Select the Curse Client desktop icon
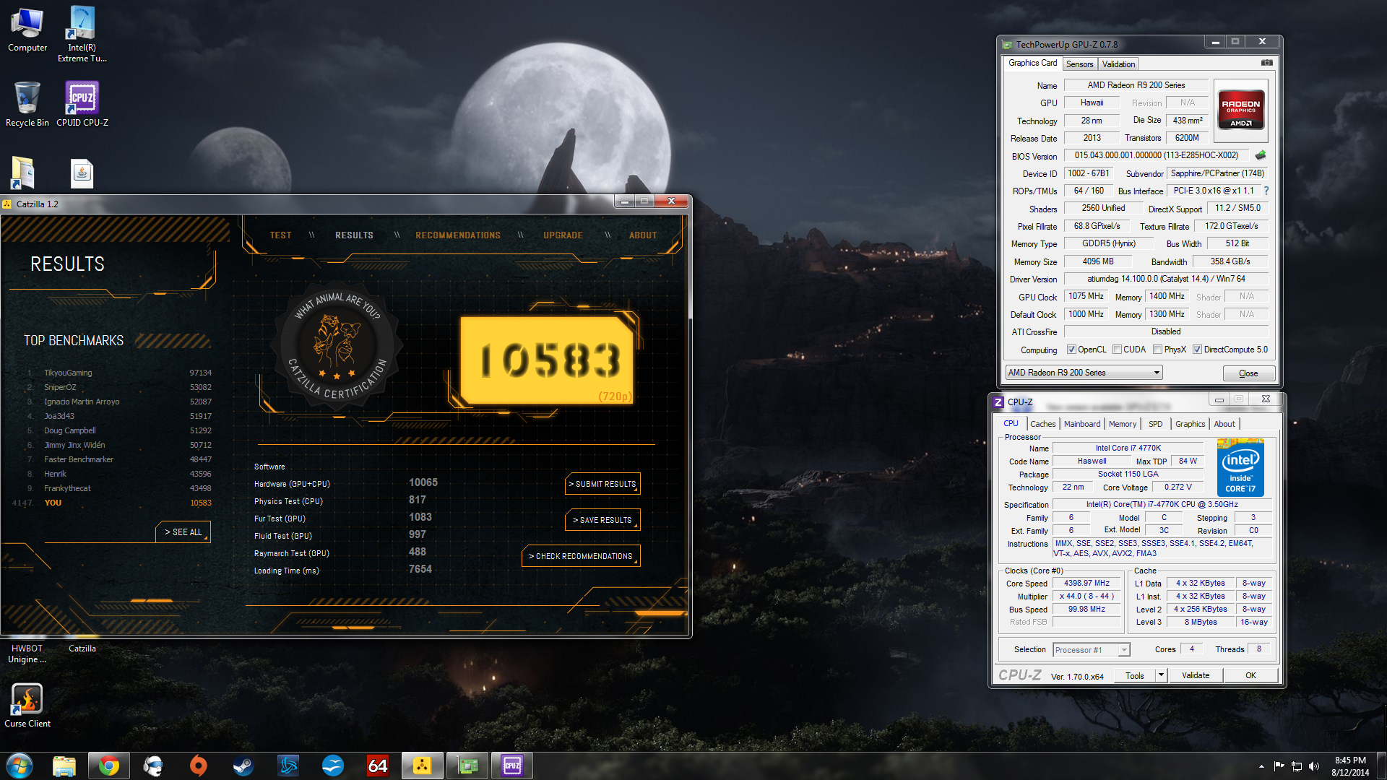This screenshot has height=780, width=1387. point(27,705)
